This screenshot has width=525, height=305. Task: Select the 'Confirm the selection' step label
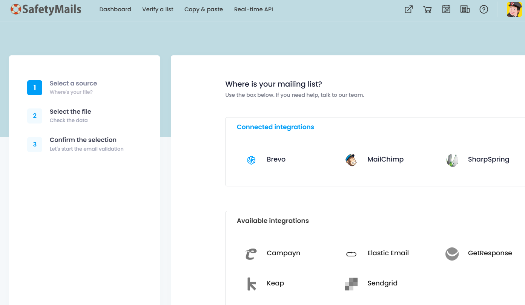point(83,140)
